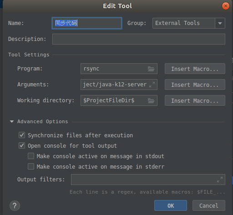This screenshot has height=215, width=233.
Task: Confirm with the OK button
Action: 171,205
